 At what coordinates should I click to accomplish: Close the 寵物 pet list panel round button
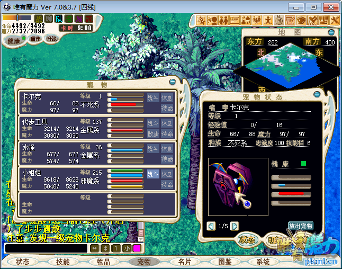172,82
